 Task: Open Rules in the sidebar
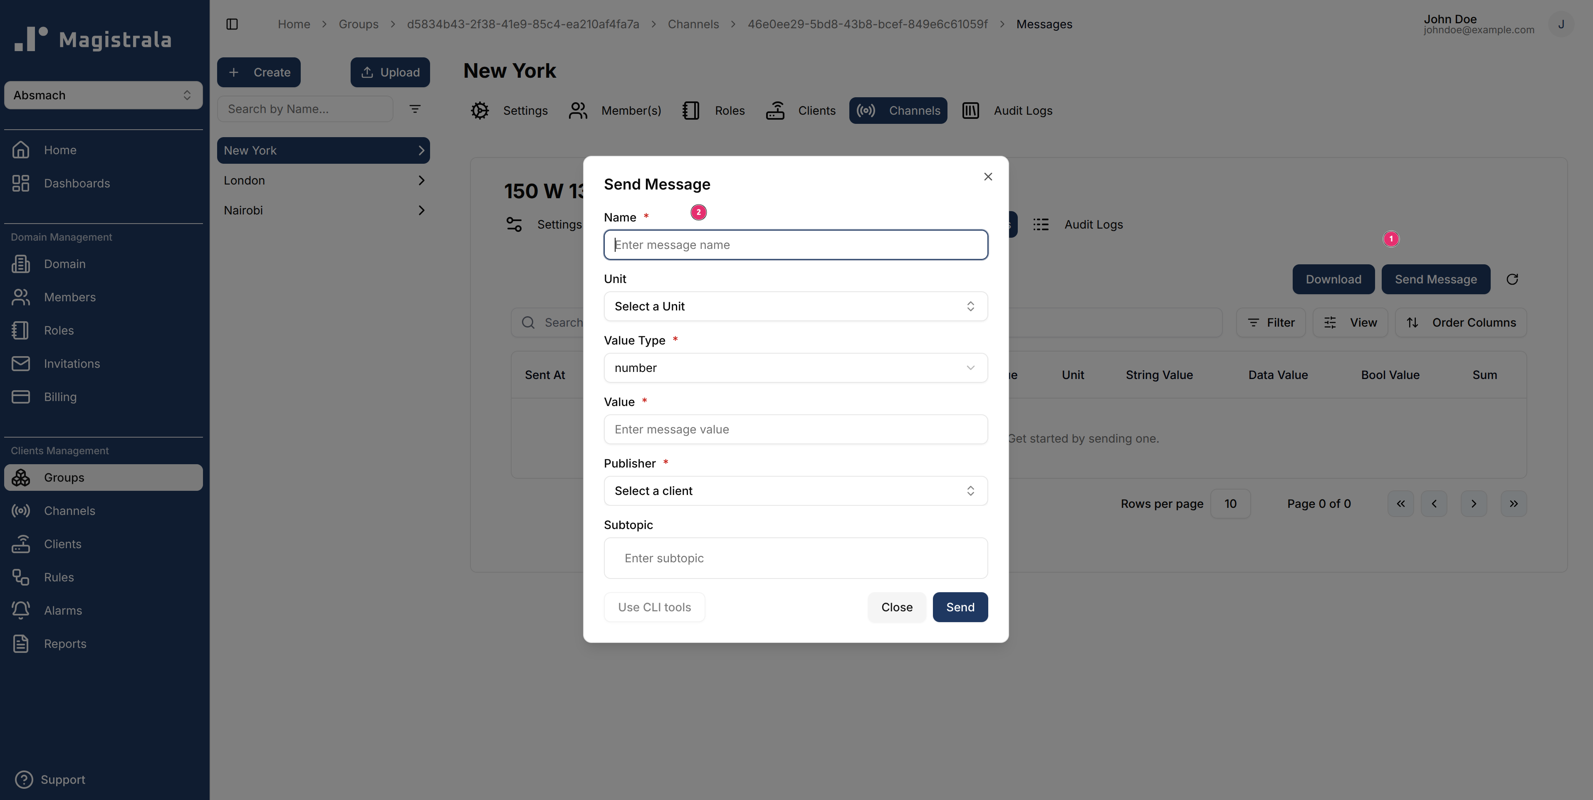(59, 577)
